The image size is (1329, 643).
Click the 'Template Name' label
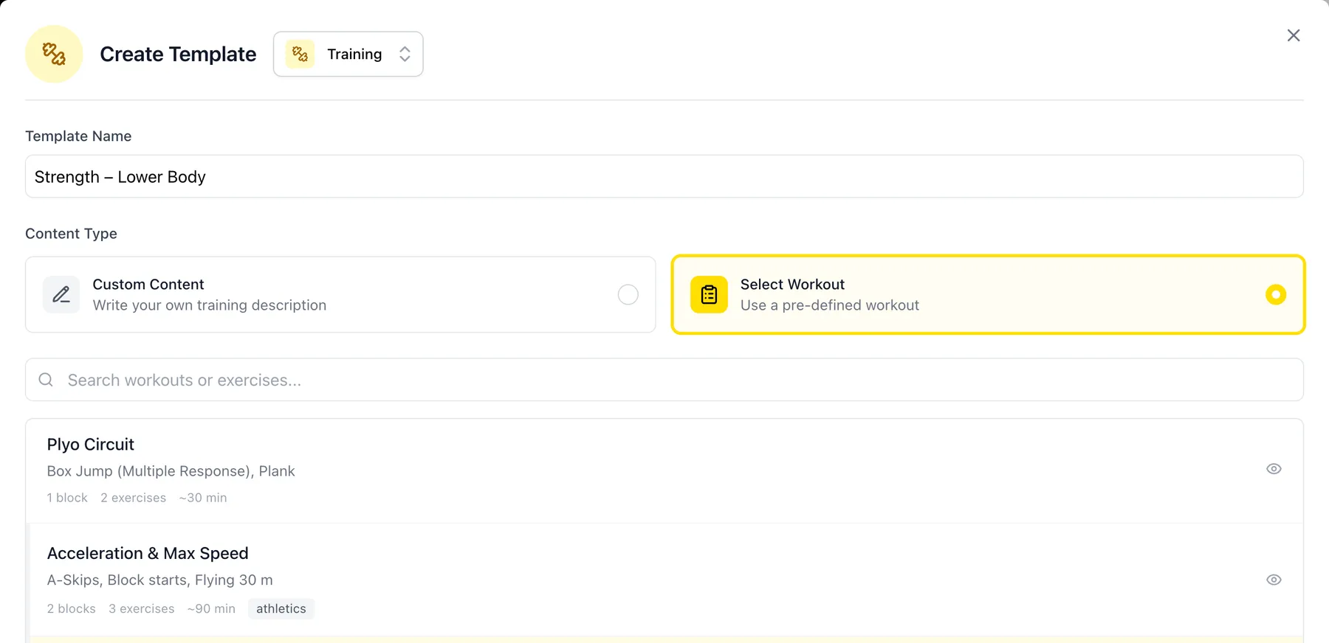78,136
